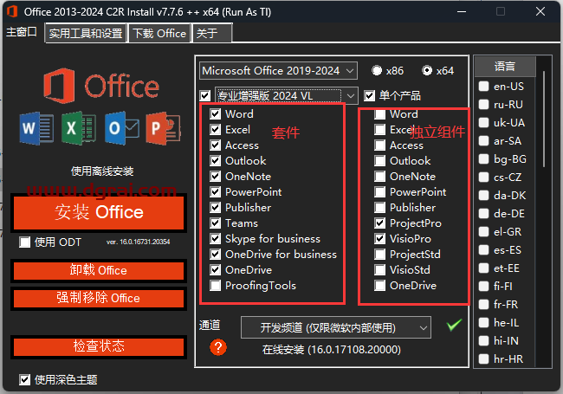Toggle the 使用深色主题 checkbox
Viewport: 563px width, 394px height.
point(25,379)
